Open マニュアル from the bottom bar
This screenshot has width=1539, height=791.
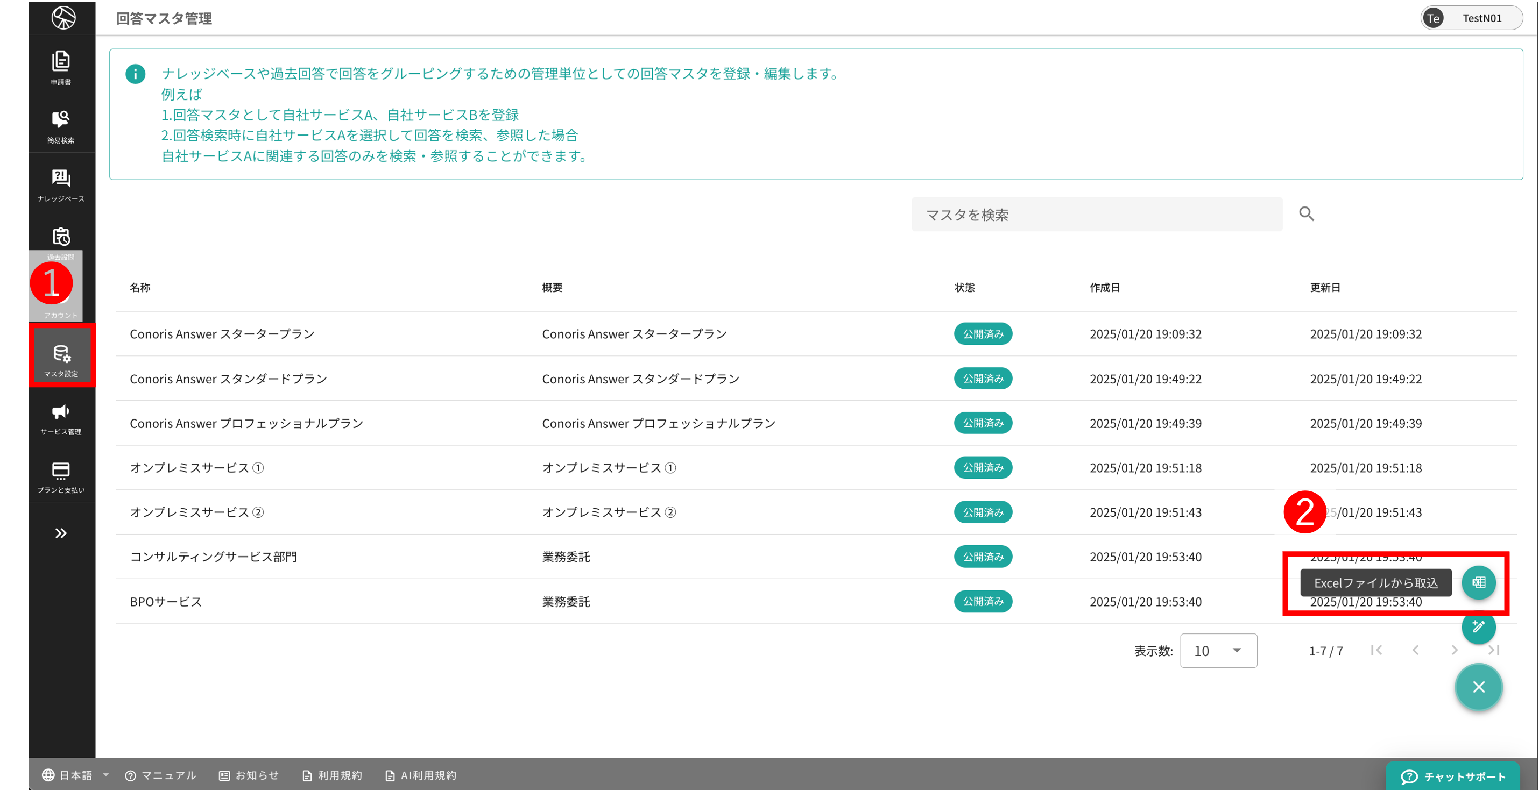[x=160, y=775]
